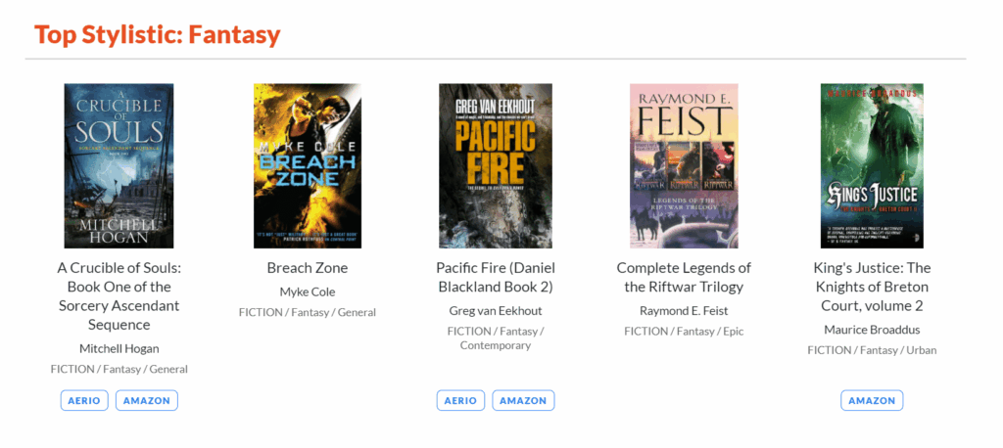Click the Amazon button under King's Justice

pyautogui.click(x=872, y=400)
